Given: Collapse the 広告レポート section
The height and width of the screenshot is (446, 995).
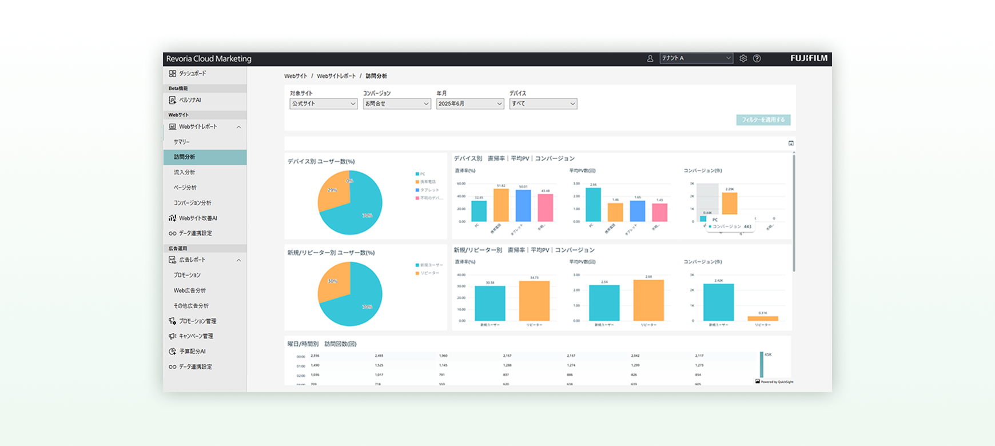Looking at the screenshot, I should pyautogui.click(x=238, y=260).
